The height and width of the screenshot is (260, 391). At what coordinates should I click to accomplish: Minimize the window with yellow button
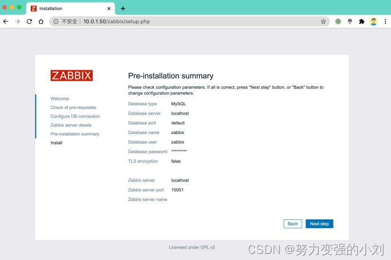point(12,7)
